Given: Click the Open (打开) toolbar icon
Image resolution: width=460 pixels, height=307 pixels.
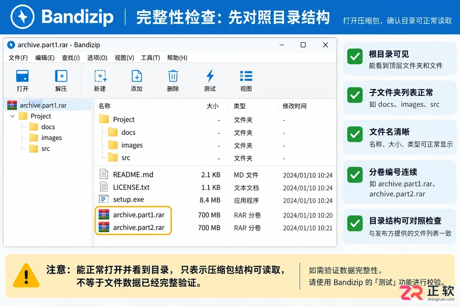Looking at the screenshot, I should pos(22,76).
